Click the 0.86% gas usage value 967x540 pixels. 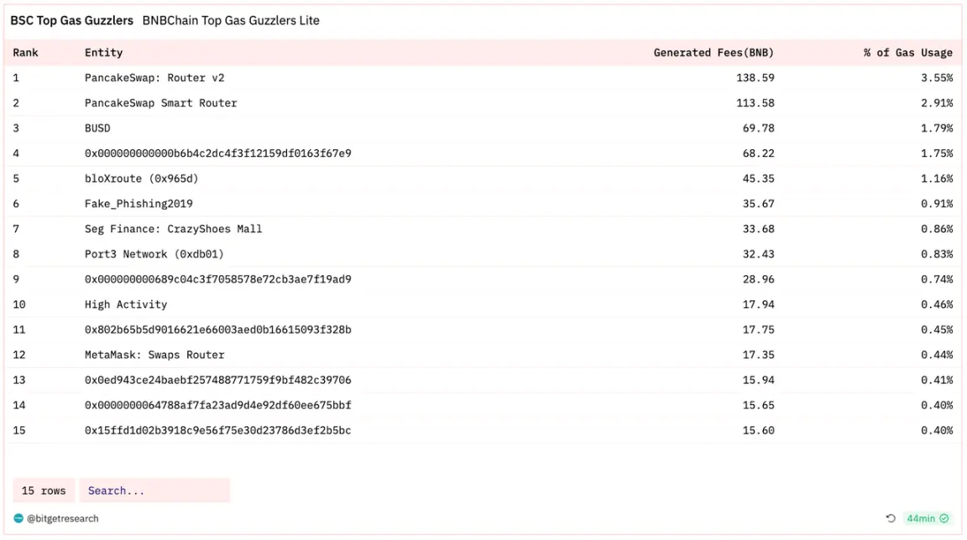(937, 229)
